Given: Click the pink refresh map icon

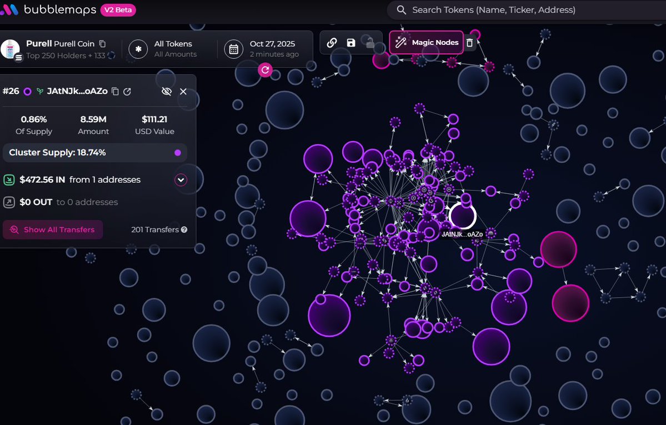Looking at the screenshot, I should (x=265, y=70).
